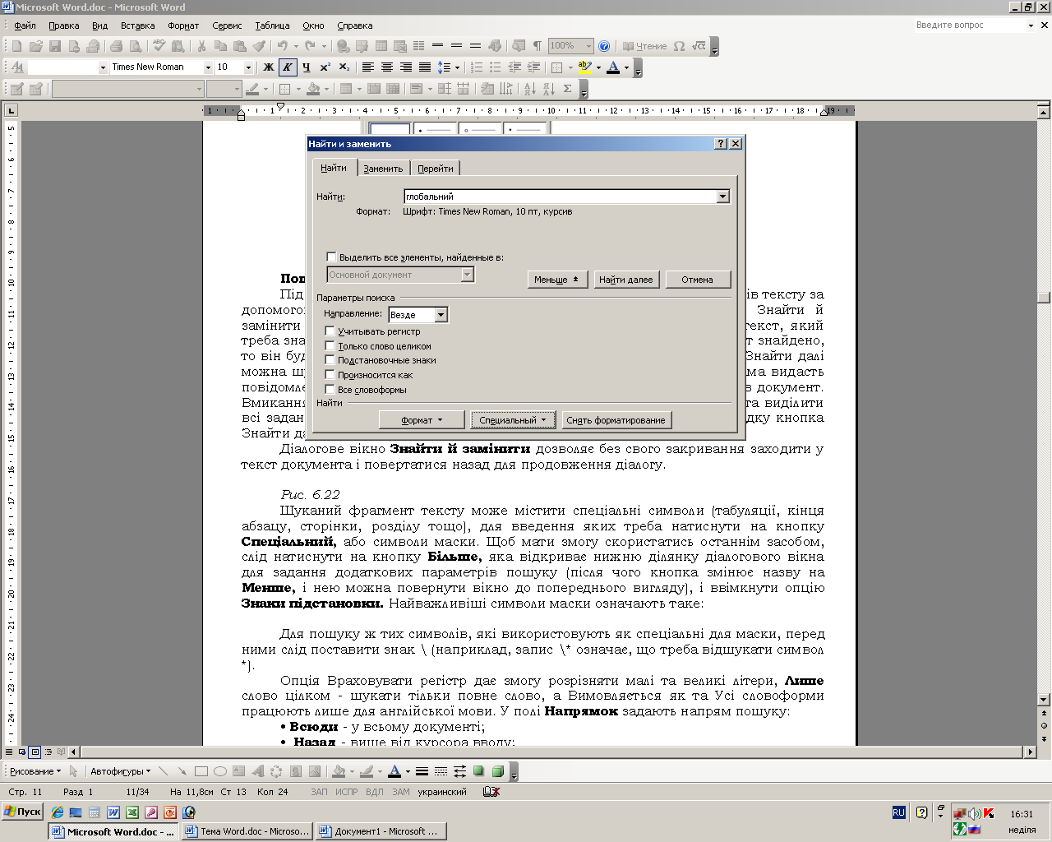Insert equation square root icon
Screen dimensions: 1052x842
coord(699,46)
